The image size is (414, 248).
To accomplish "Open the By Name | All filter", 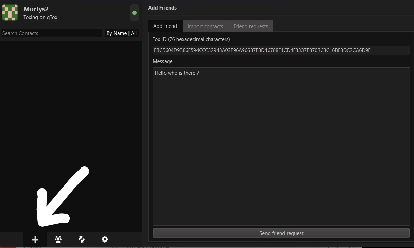I will coord(122,33).
